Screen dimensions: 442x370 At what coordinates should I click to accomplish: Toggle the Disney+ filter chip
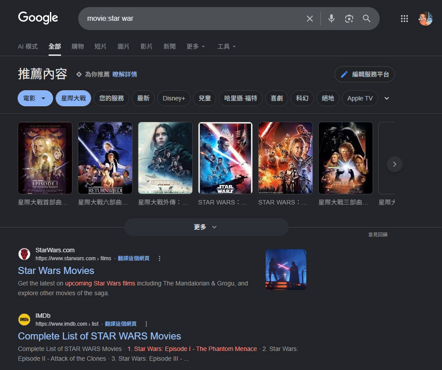point(174,98)
